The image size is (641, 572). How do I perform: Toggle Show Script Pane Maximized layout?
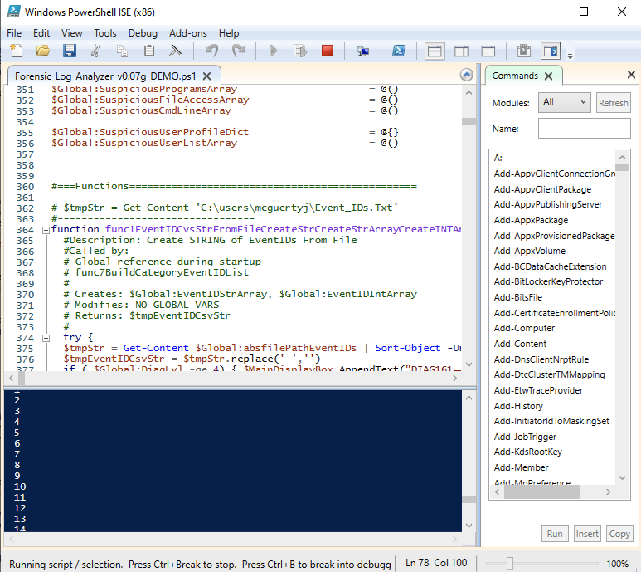[488, 51]
